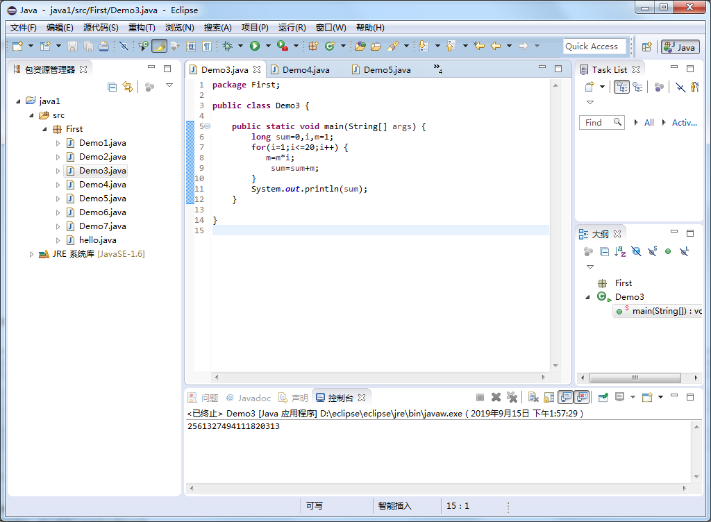The image size is (711, 522).
Task: Remove all terminated launches icon
Action: (512, 397)
